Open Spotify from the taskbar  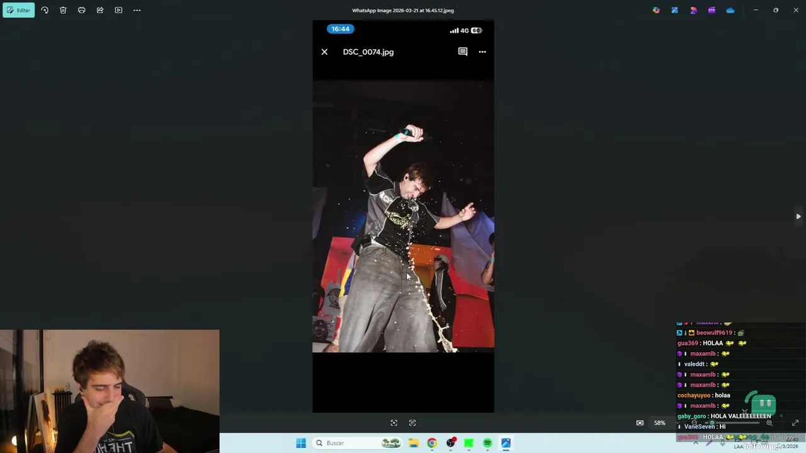coord(487,443)
